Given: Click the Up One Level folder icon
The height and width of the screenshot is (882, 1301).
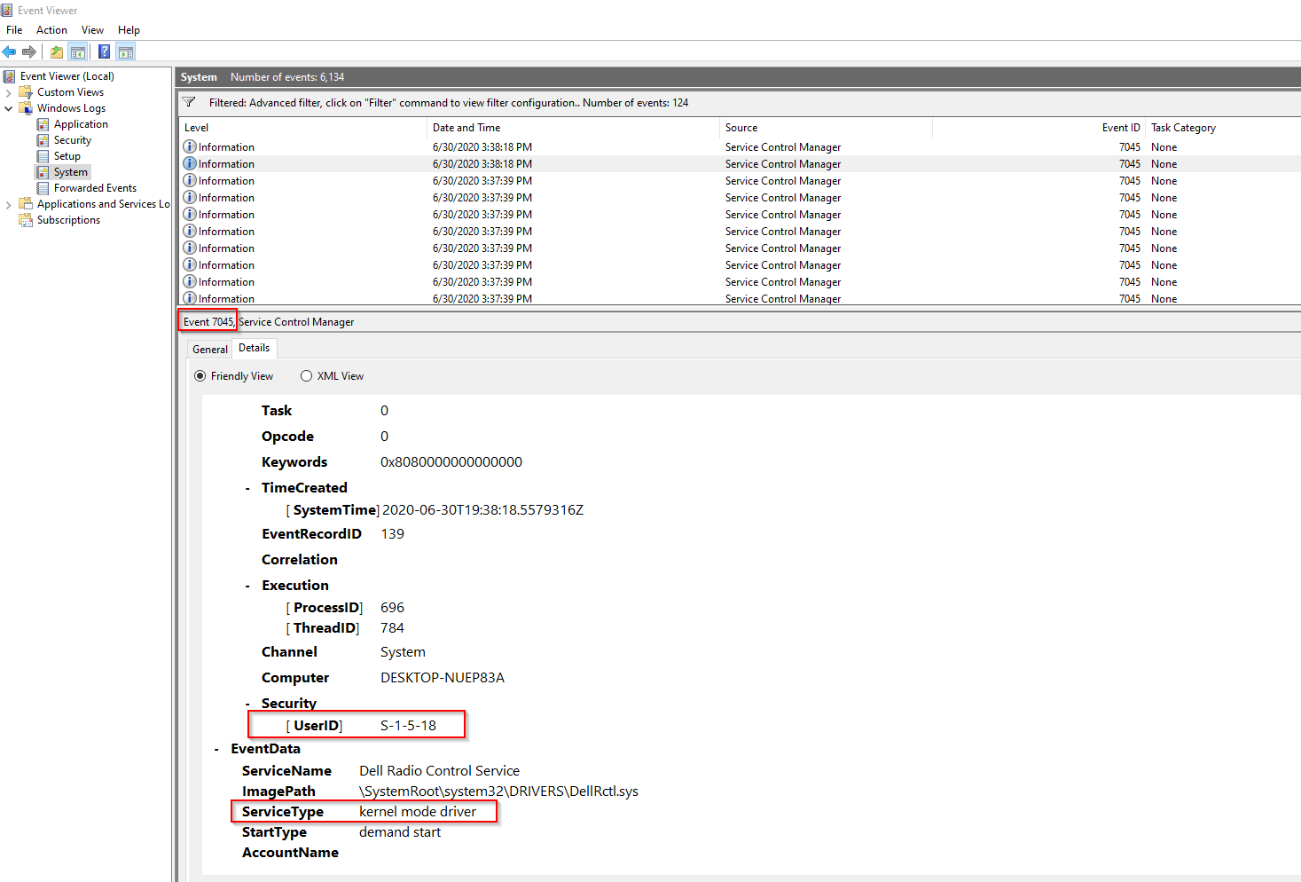Looking at the screenshot, I should pyautogui.click(x=57, y=51).
